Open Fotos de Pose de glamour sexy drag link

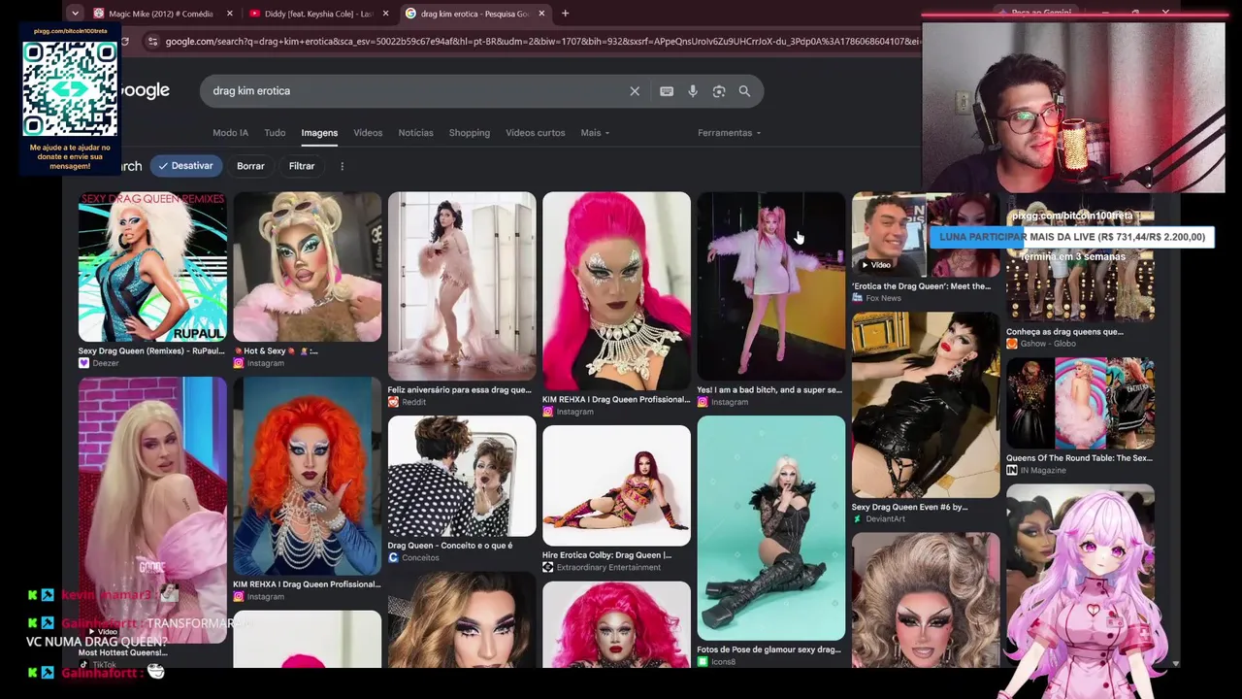click(769, 649)
